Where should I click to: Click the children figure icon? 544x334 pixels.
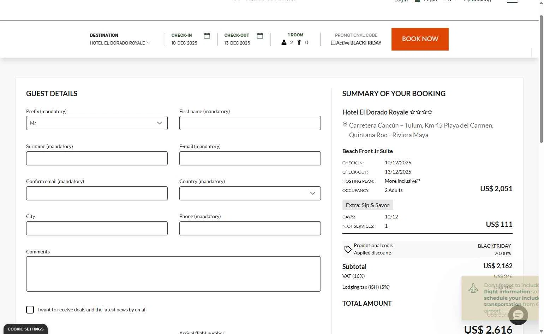[299, 42]
